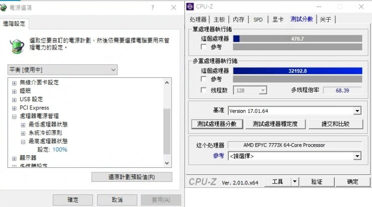Click the 測試處理器分數 button

point(217,124)
